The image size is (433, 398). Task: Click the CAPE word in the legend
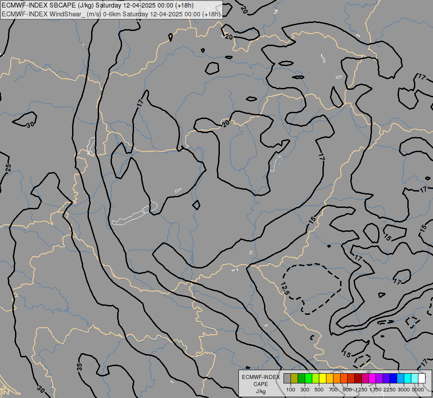(261, 384)
